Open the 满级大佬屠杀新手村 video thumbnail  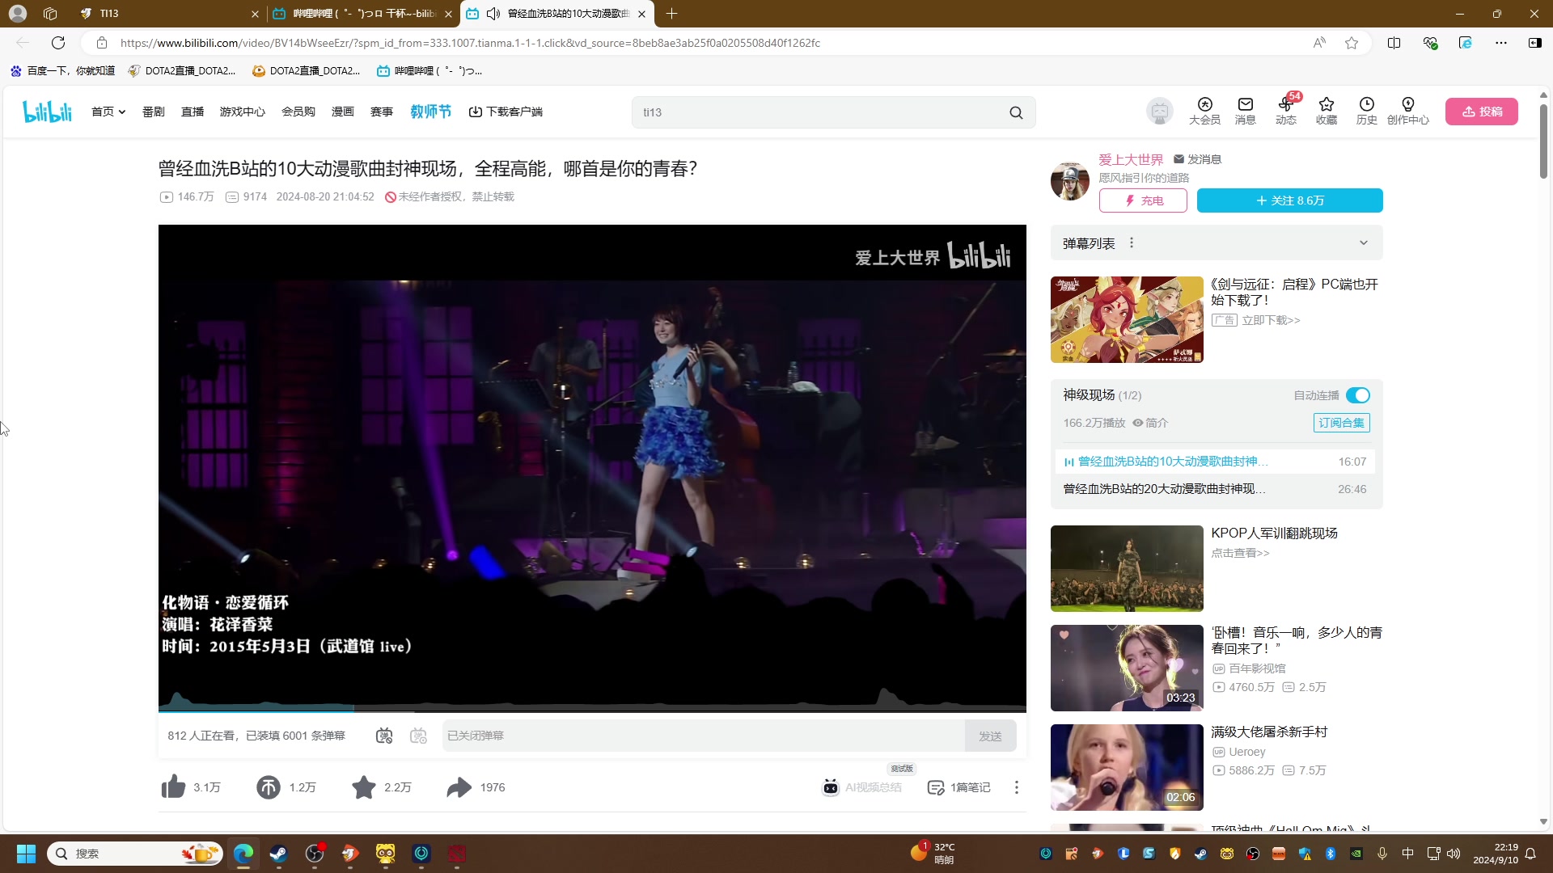[x=1127, y=767]
